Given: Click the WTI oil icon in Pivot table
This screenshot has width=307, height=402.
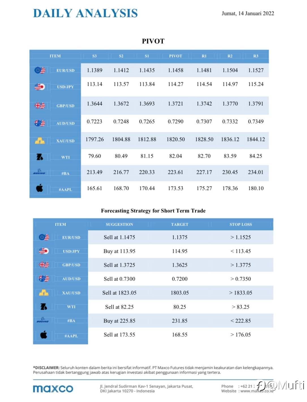Looking at the screenshot, I should 40,157.
